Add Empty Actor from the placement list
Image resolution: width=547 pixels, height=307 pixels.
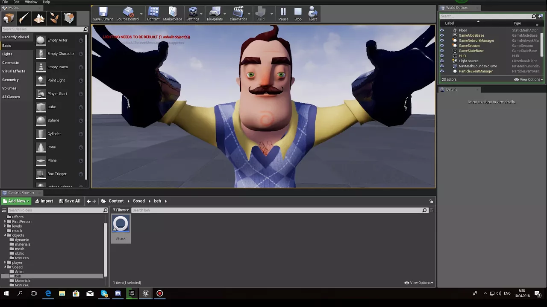(x=60, y=40)
